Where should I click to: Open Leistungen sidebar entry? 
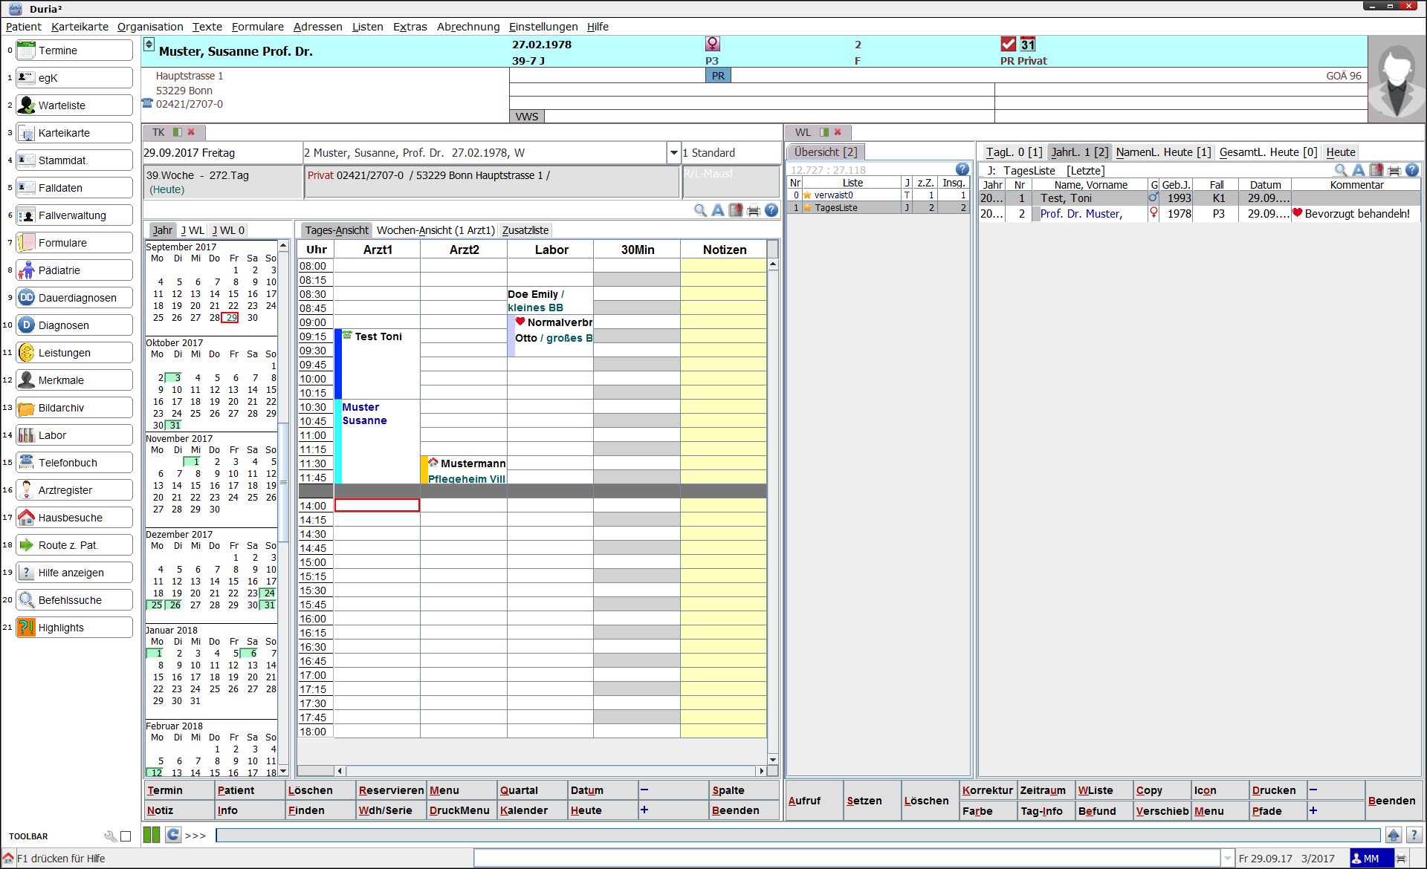click(74, 353)
